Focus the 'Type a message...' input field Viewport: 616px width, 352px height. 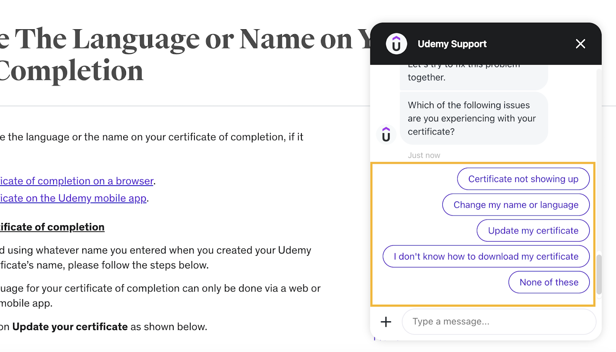pos(499,322)
